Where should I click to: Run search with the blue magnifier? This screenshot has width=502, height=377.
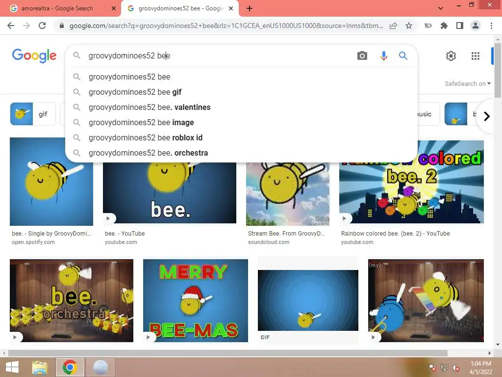tap(403, 56)
